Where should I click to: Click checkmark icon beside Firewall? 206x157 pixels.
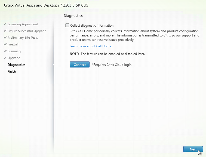[5, 44]
